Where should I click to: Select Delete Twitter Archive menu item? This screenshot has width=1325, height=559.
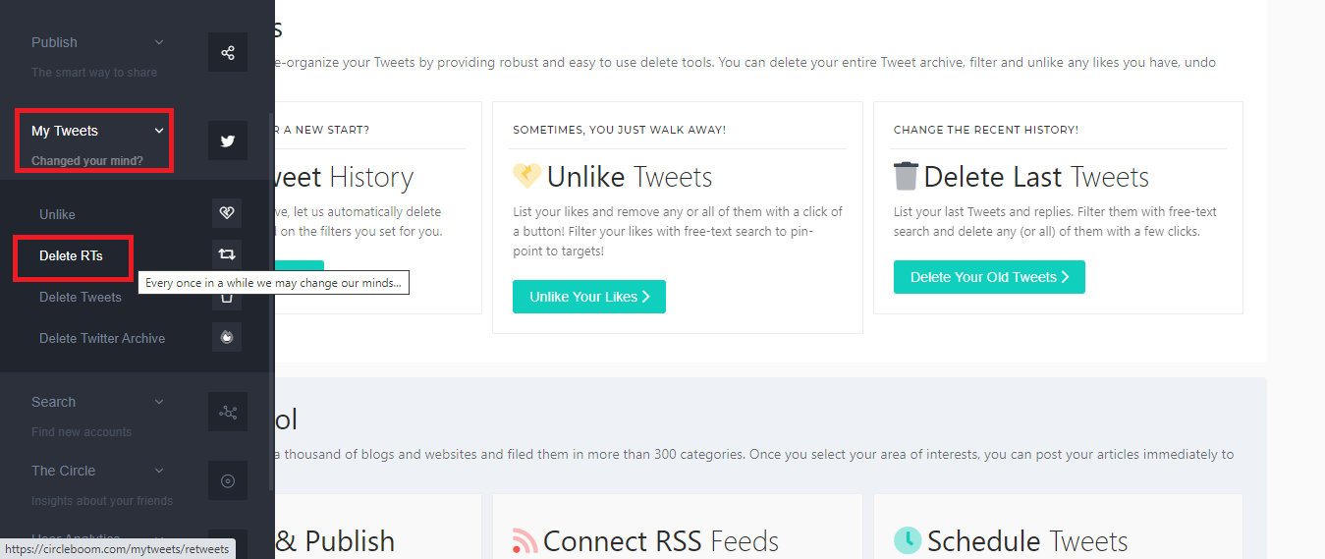point(102,338)
